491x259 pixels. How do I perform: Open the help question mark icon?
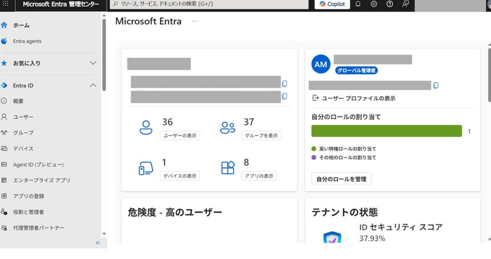click(390, 4)
